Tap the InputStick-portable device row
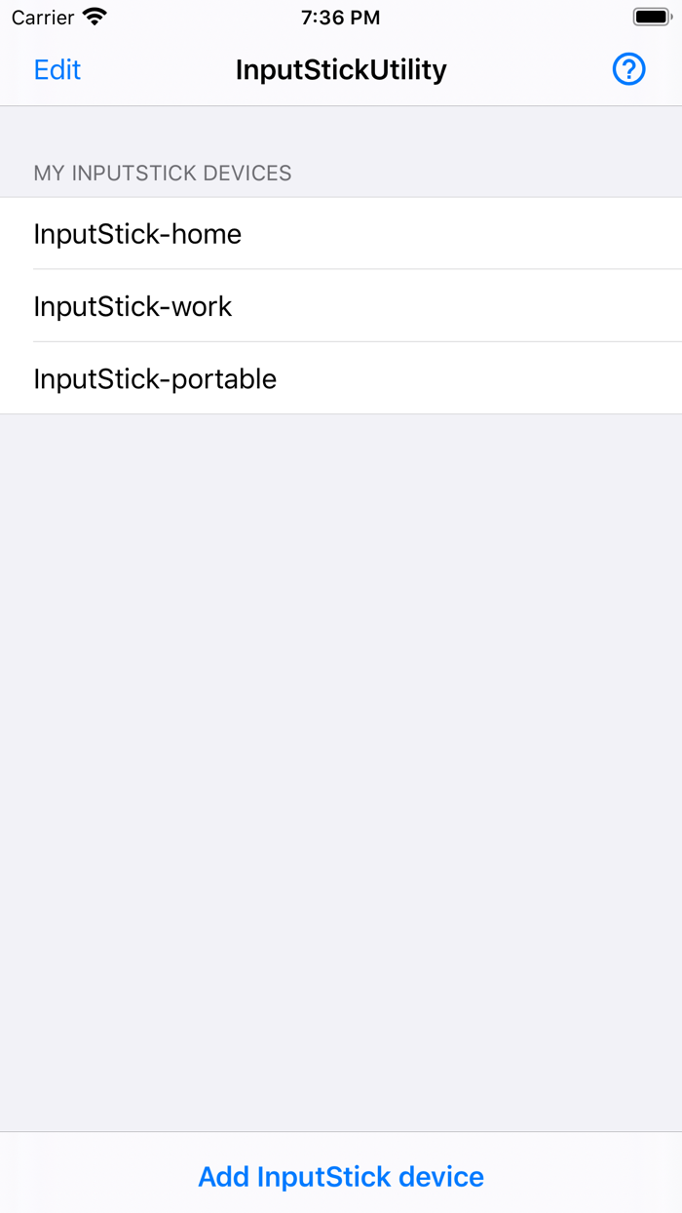The width and height of the screenshot is (682, 1213). (x=155, y=378)
